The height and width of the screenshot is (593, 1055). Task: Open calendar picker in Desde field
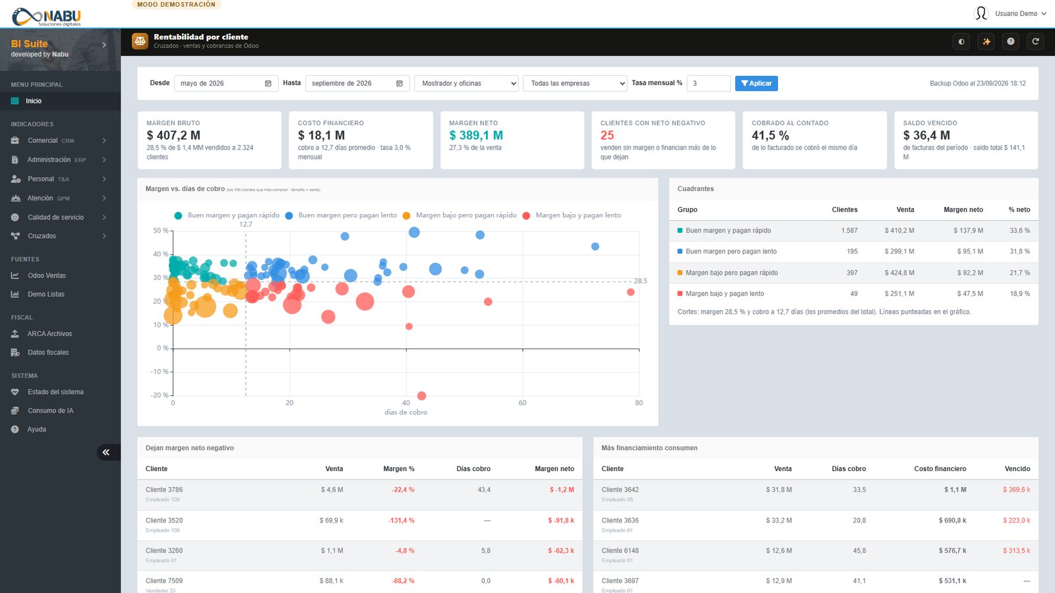click(x=268, y=84)
